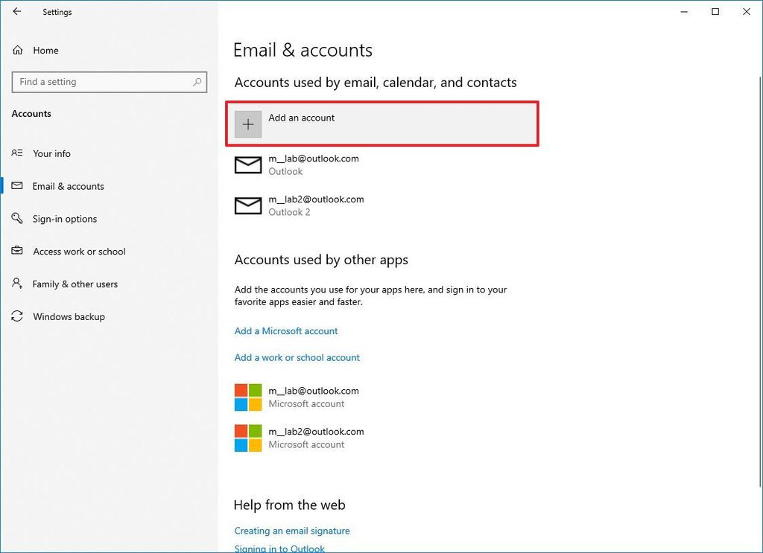
Task: Click the search magnifier in Find a setting
Action: 197,82
